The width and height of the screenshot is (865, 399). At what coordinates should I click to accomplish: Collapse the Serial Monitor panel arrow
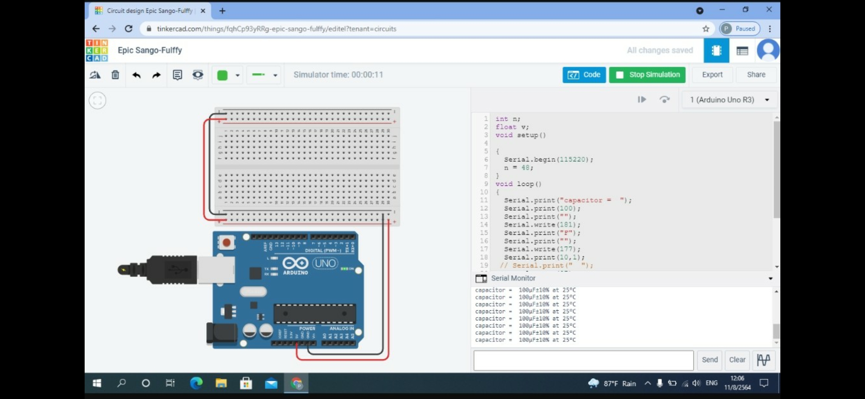(x=770, y=279)
